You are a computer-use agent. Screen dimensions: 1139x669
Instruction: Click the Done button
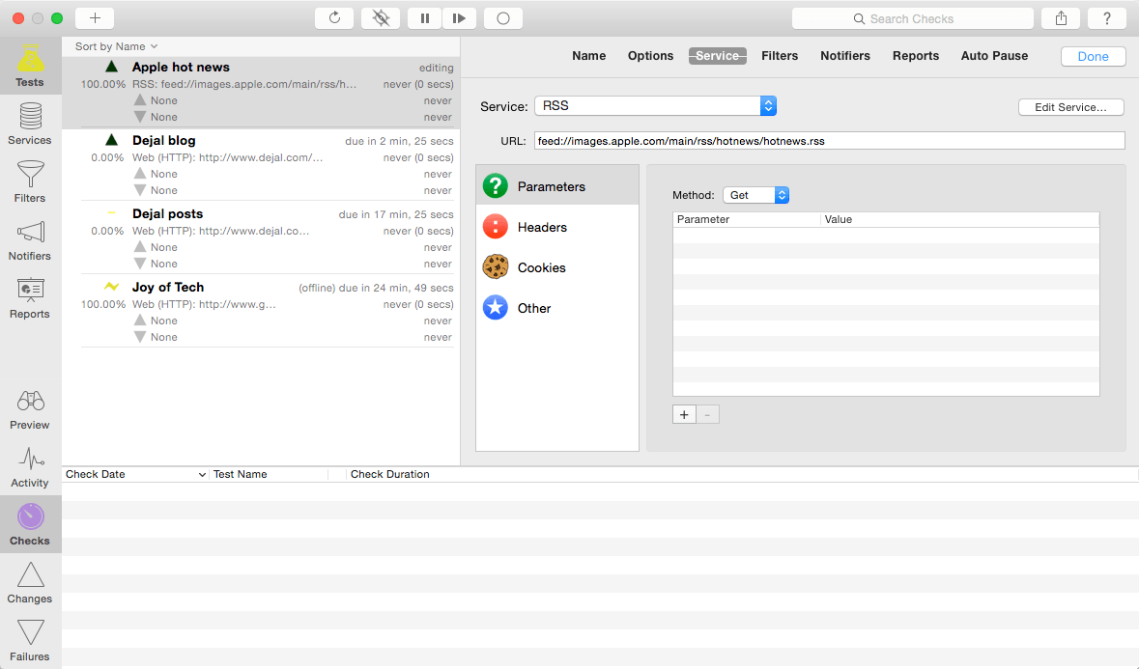coord(1093,57)
